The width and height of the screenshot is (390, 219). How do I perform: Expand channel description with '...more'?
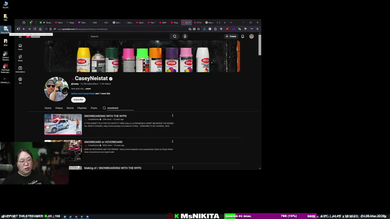tap(87, 89)
